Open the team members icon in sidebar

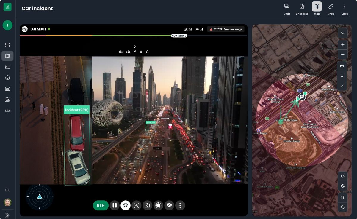(7, 110)
